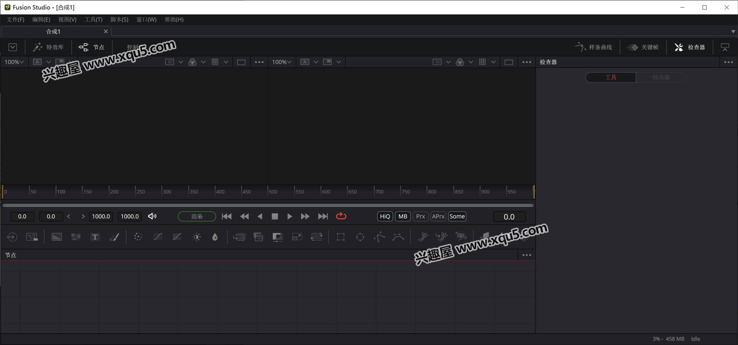Click the green 渲染 render button
Viewport: 738px width, 345px height.
click(x=197, y=216)
